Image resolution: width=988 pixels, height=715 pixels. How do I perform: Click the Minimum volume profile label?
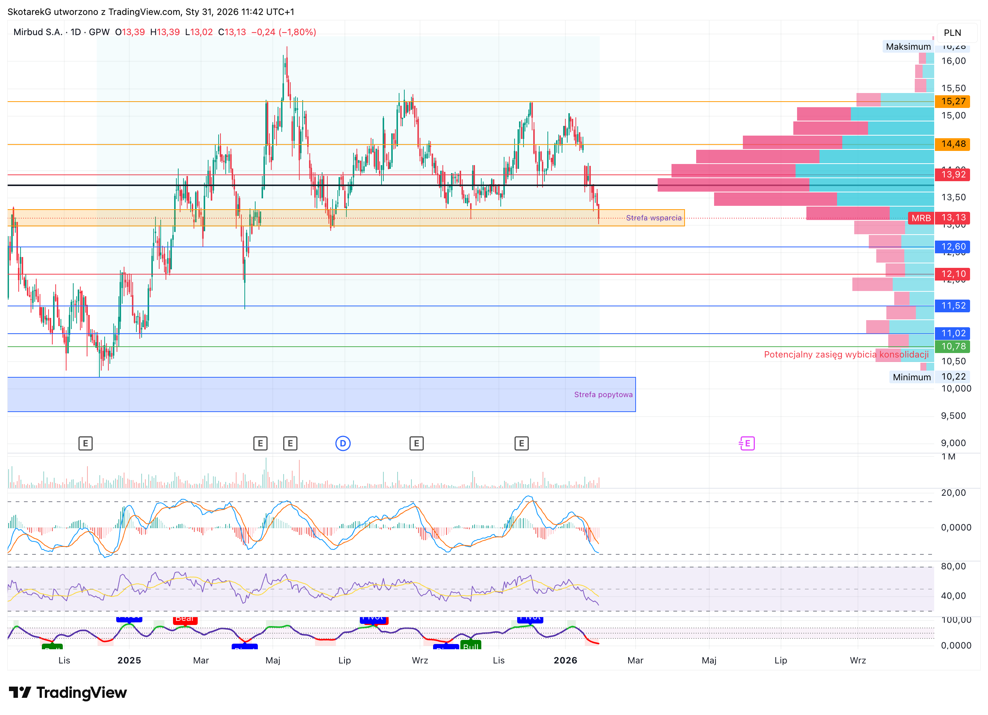point(911,377)
